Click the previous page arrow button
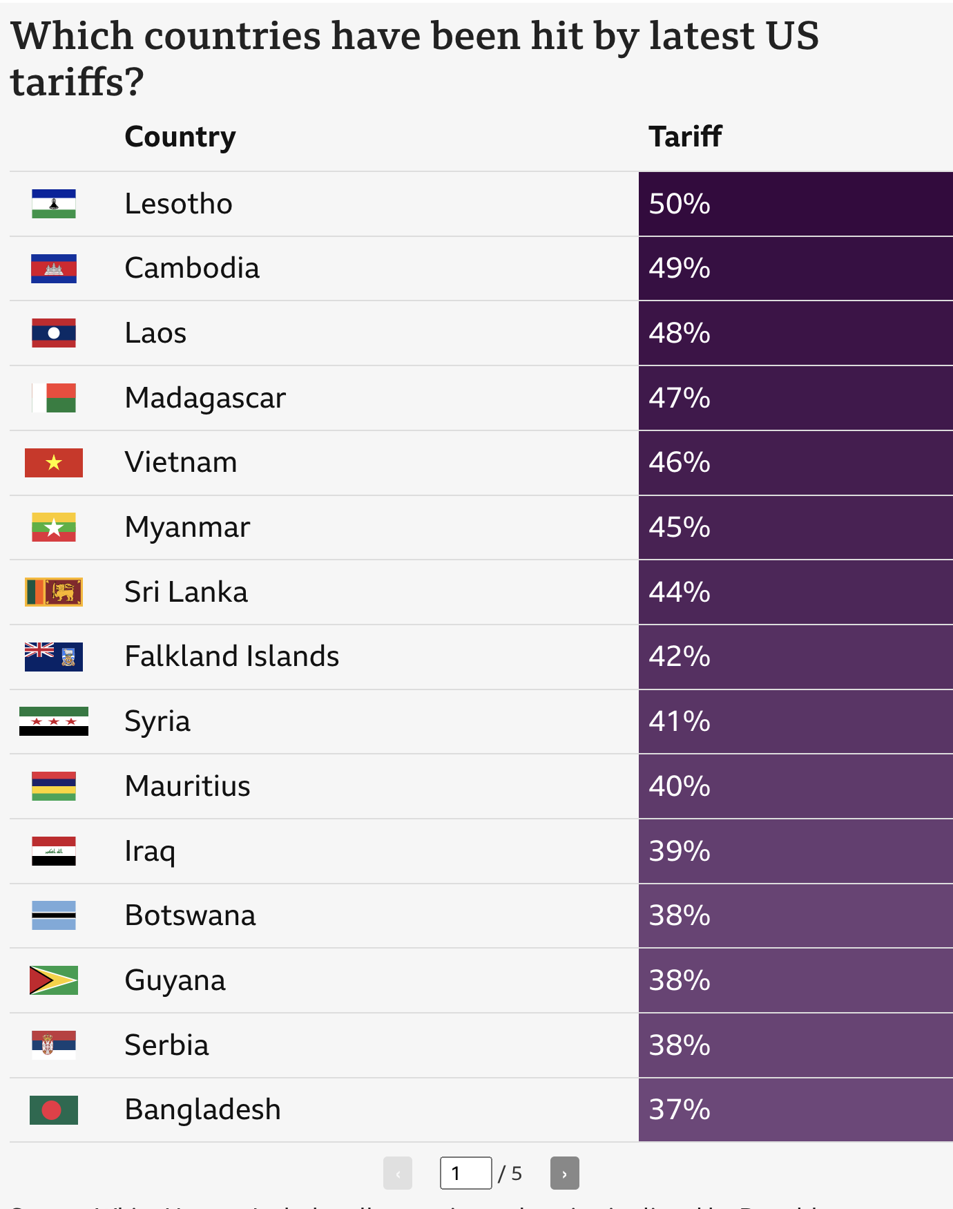Image resolution: width=953 pixels, height=1209 pixels. pos(398,1173)
